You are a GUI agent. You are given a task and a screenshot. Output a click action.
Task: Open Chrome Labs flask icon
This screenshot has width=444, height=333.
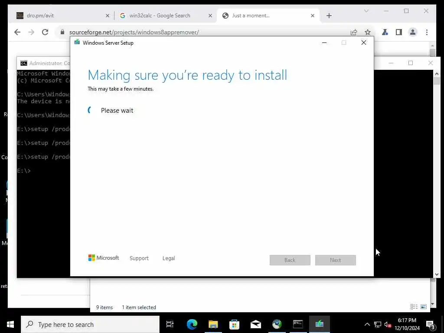click(385, 32)
